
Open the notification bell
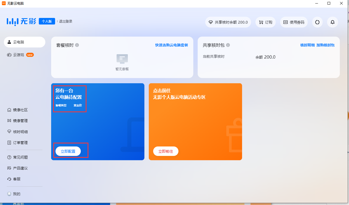[332, 22]
